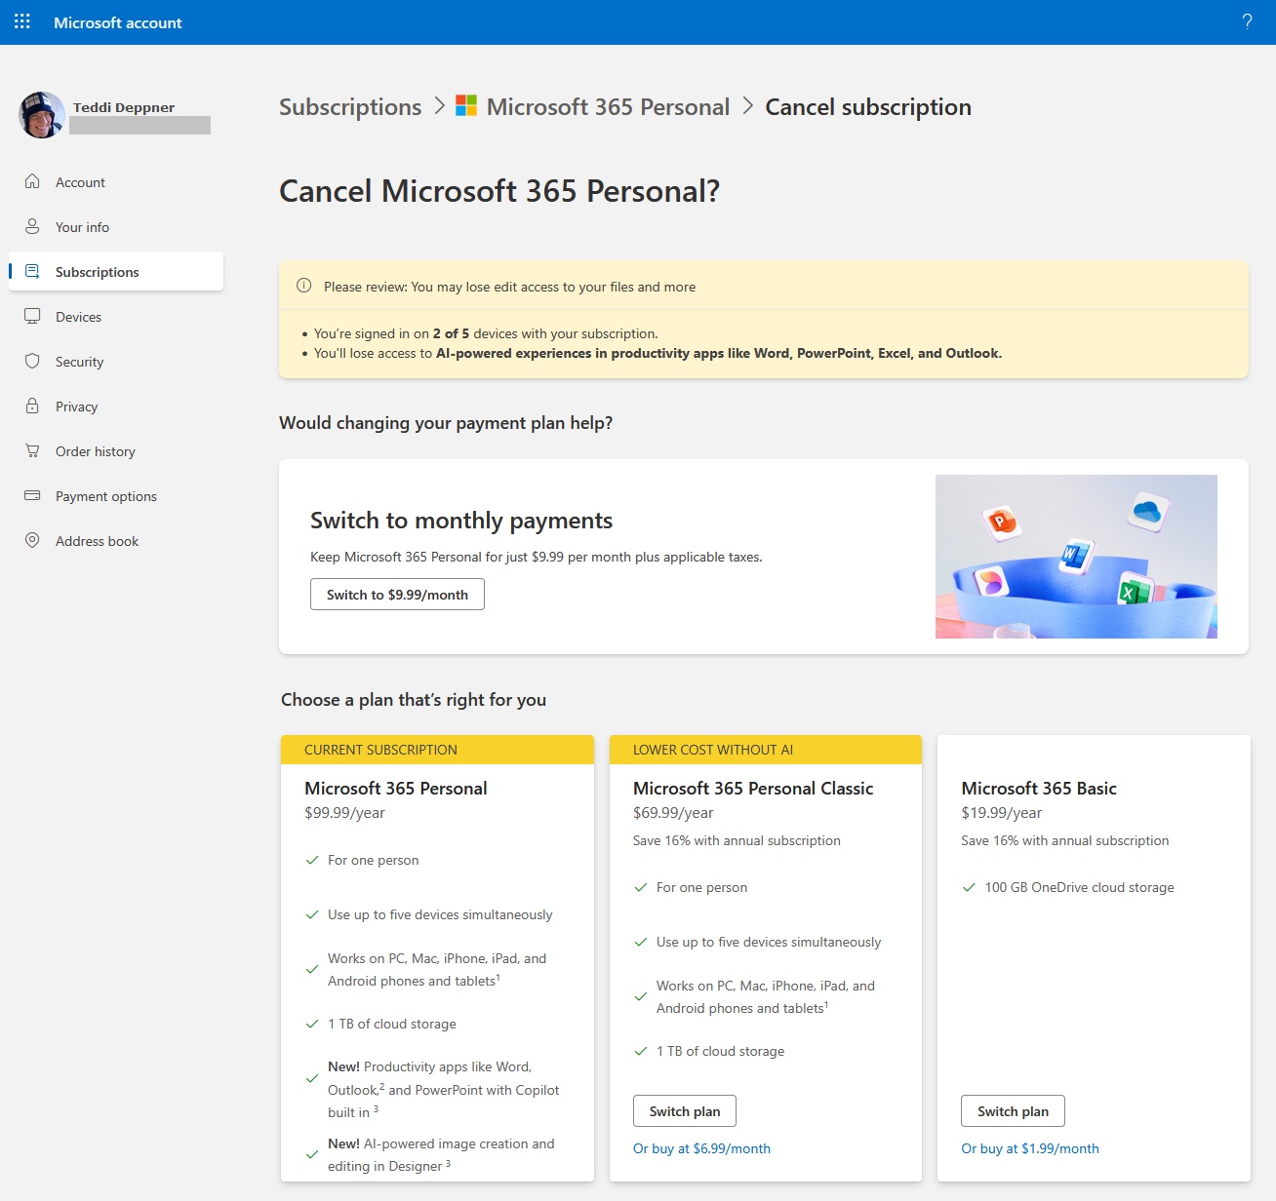Click the Microsoft logo in the breadcrumb
This screenshot has height=1201, width=1276.
coord(466,105)
